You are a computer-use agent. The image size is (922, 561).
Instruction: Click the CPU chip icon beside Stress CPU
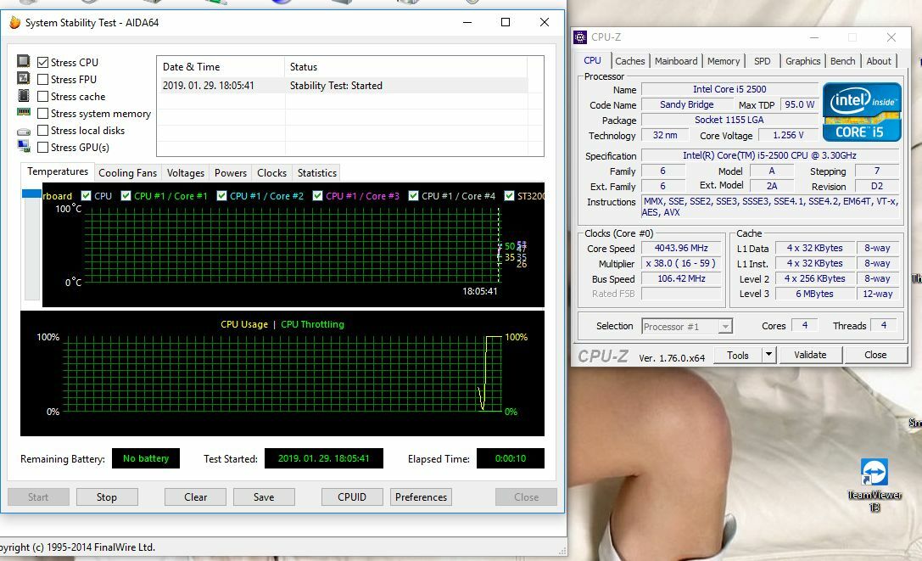[x=24, y=61]
